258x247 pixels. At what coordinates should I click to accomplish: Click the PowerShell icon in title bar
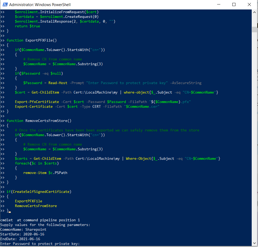click(5, 4)
